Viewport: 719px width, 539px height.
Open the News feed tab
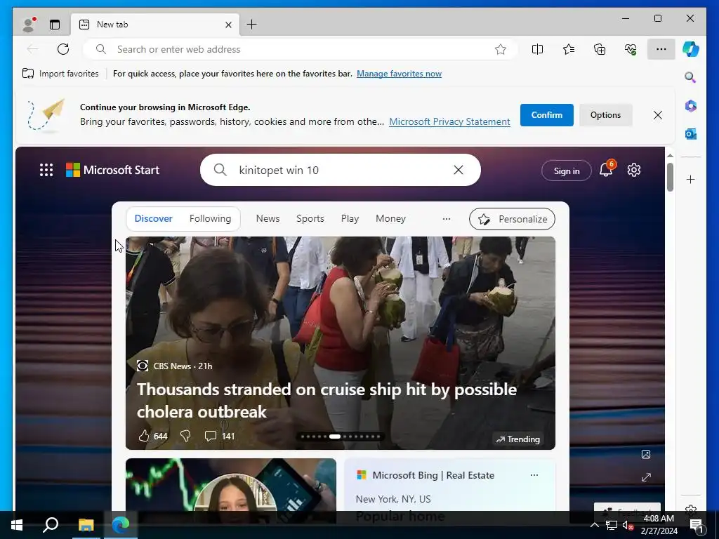tap(268, 219)
